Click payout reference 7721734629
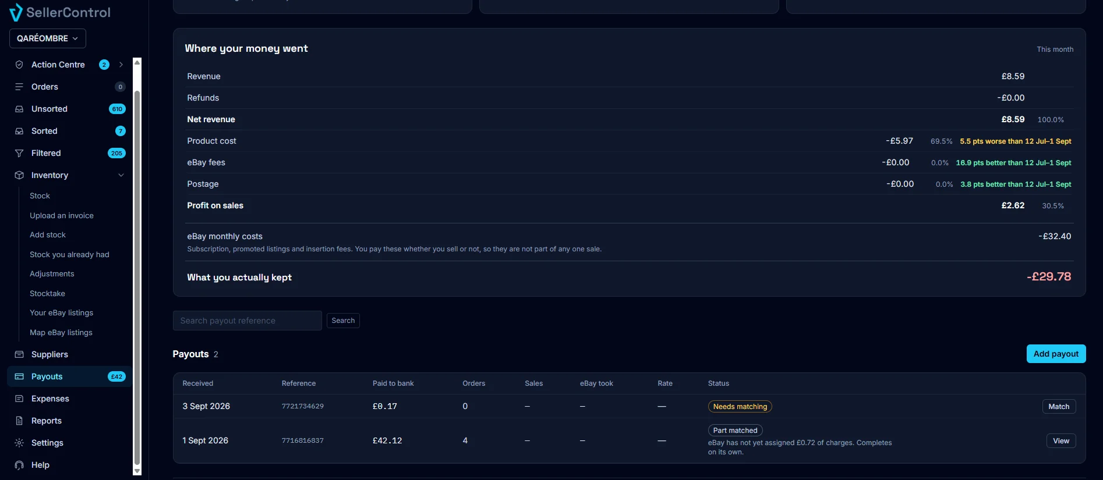The image size is (1103, 480). (x=303, y=406)
